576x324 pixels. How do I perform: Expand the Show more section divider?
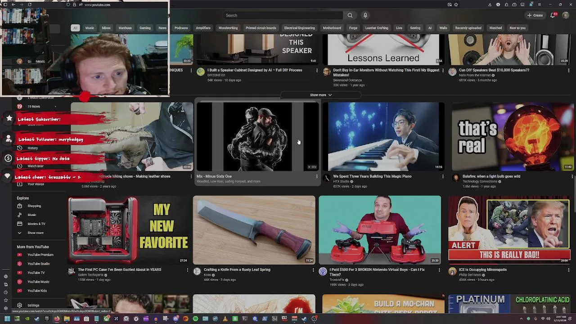[320, 95]
